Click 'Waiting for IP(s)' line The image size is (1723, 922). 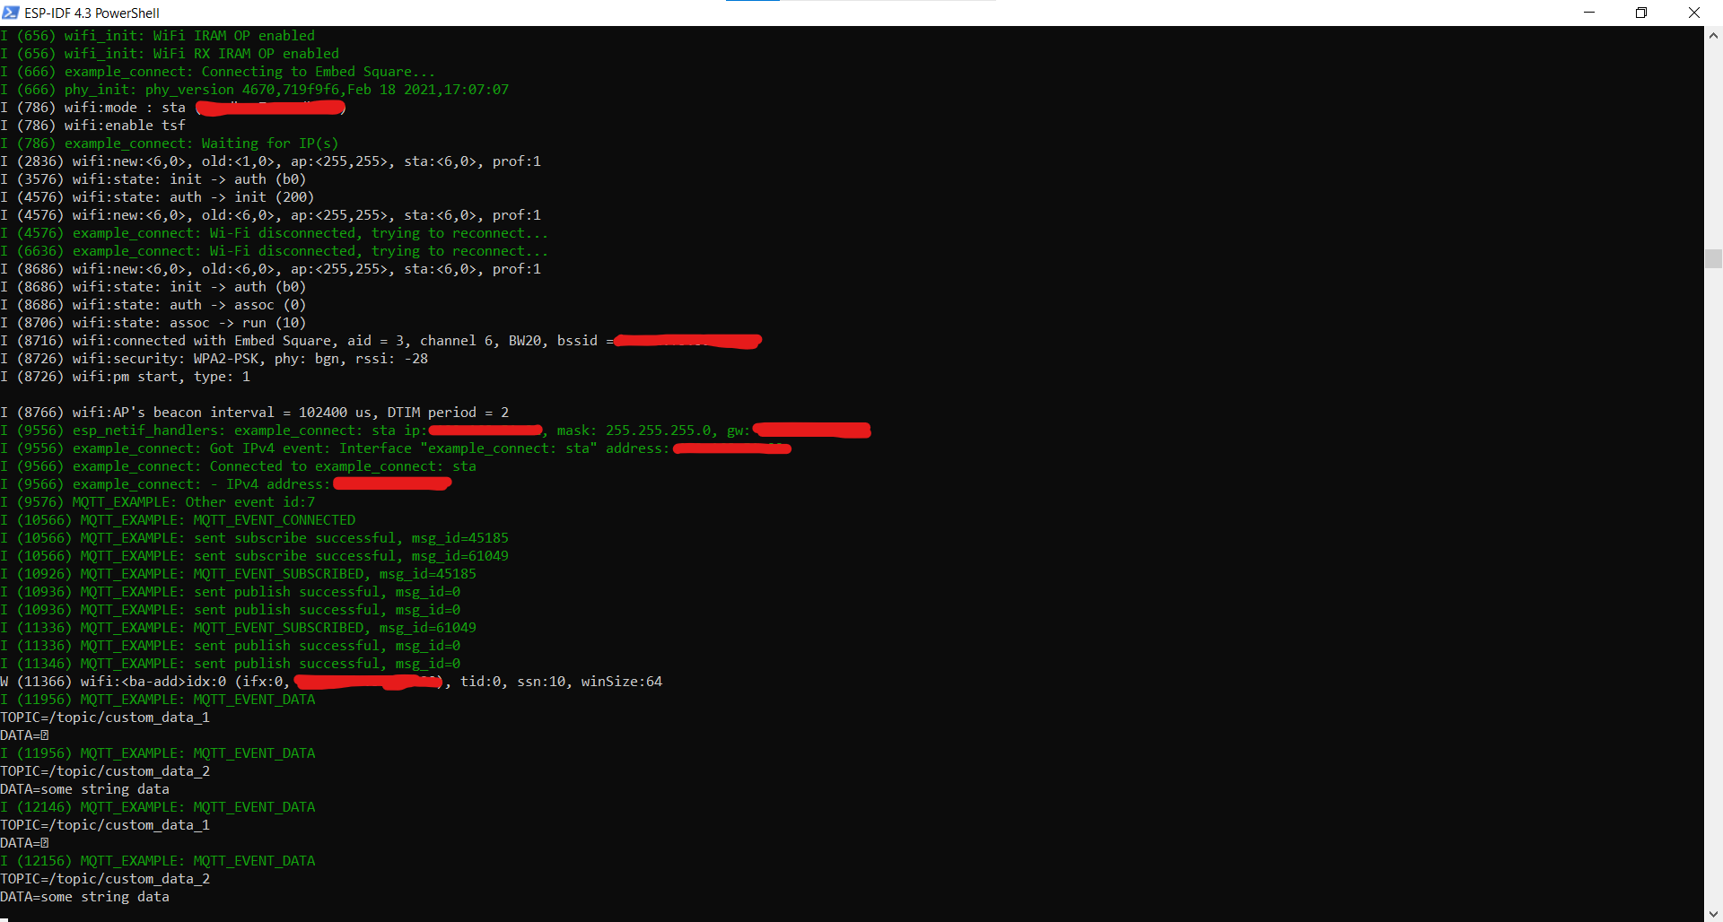[170, 144]
